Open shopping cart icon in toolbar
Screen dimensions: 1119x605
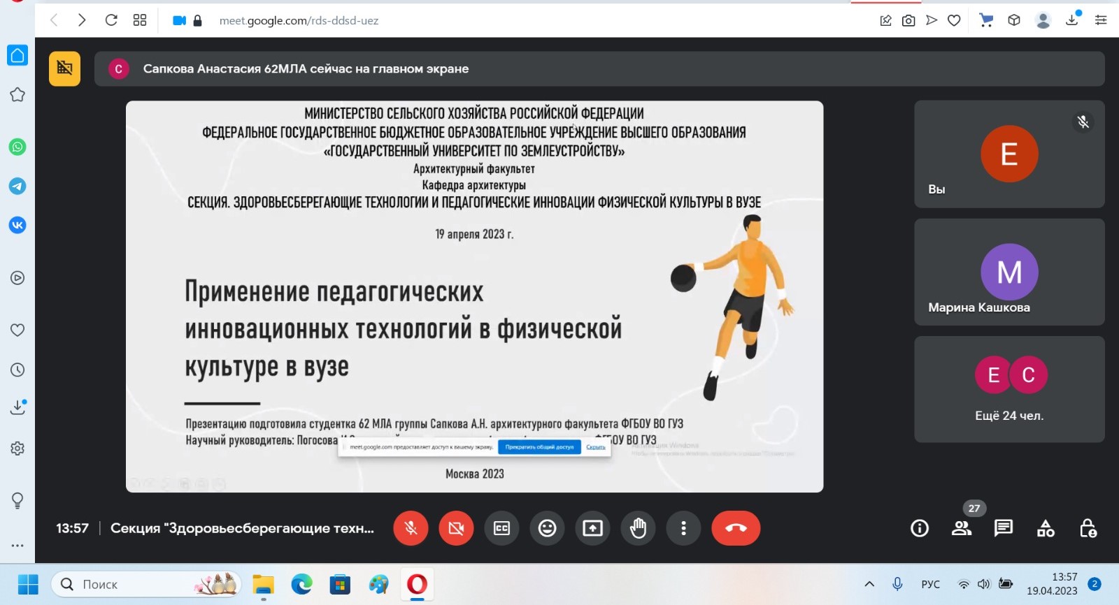pyautogui.click(x=986, y=20)
